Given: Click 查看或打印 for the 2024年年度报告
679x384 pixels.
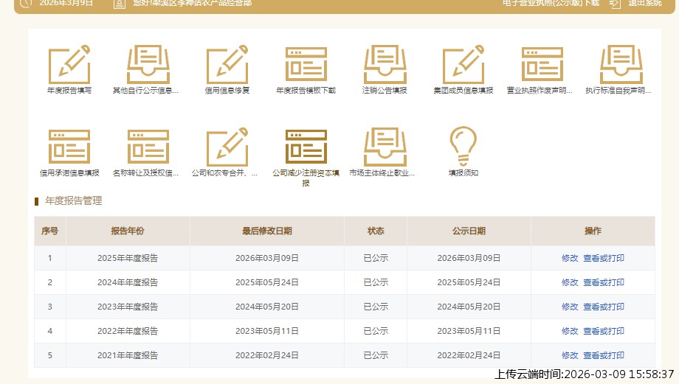Looking at the screenshot, I should [604, 282].
